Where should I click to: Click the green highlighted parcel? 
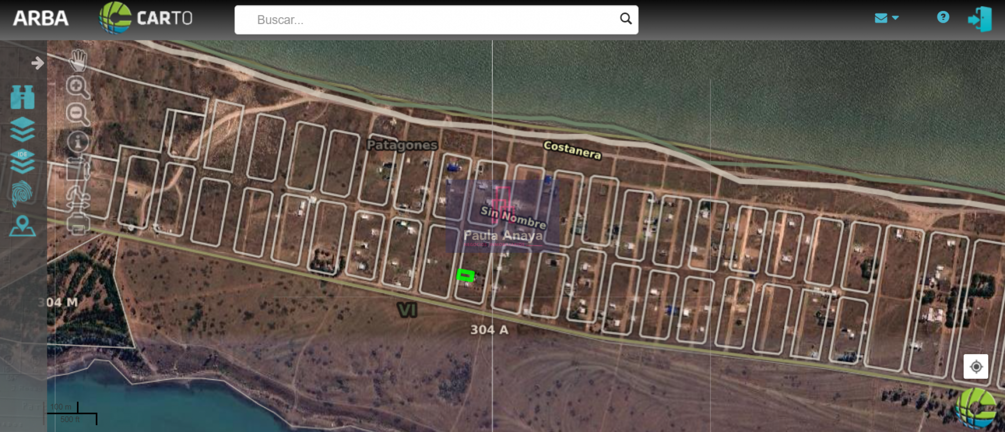pos(465,275)
